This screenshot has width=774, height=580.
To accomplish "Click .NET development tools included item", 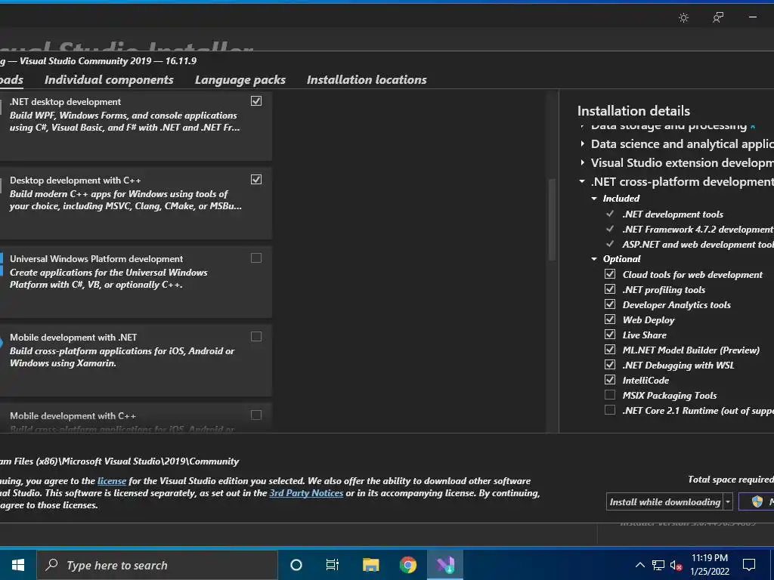I will click(673, 214).
